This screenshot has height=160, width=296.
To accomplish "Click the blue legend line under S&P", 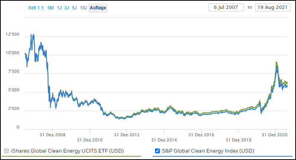I will click(x=222, y=156).
